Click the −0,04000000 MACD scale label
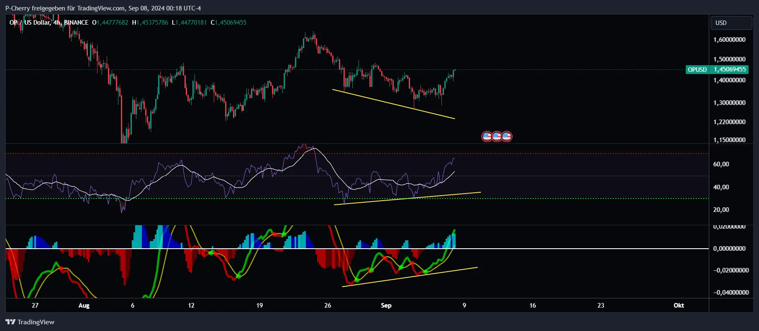This screenshot has height=331, width=759. (x=731, y=293)
